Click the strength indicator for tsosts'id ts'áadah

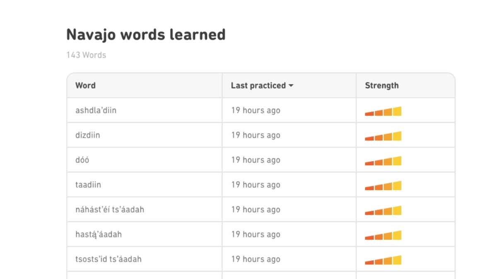[383, 259]
